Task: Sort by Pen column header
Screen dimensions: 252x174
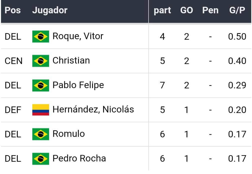Action: pyautogui.click(x=210, y=11)
